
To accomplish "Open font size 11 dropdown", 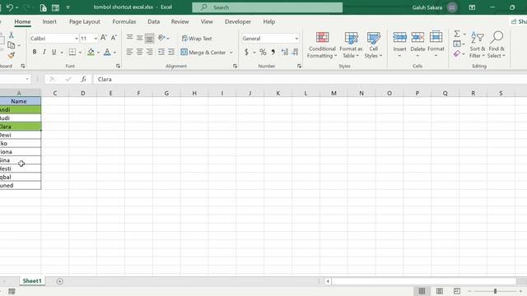I will 96,39.
